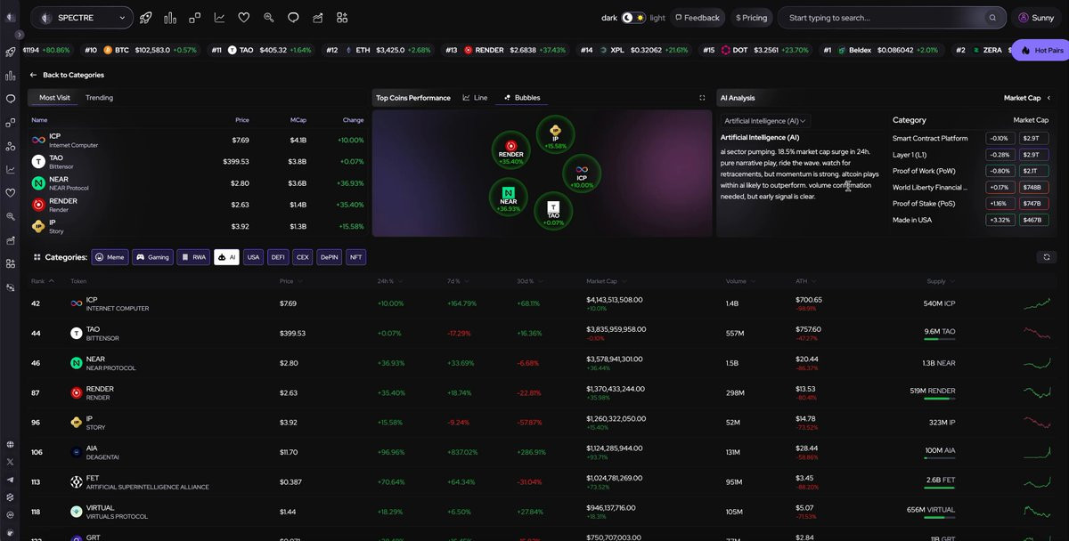
Task: Open the X (Twitter) icon in left sidebar
Action: coord(11,462)
